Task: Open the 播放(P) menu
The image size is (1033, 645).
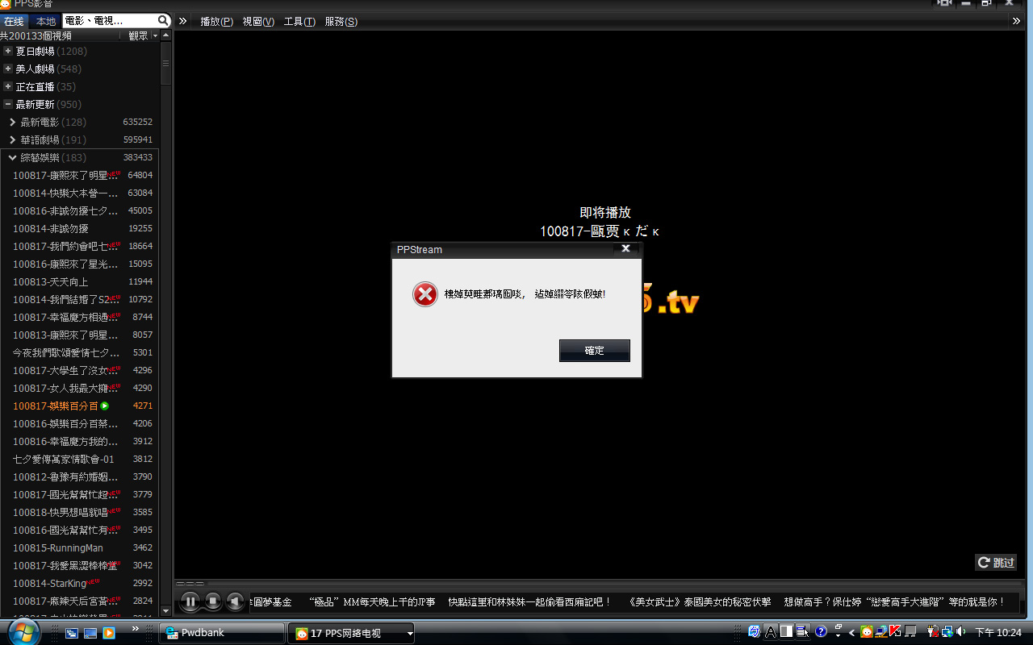Action: [216, 21]
